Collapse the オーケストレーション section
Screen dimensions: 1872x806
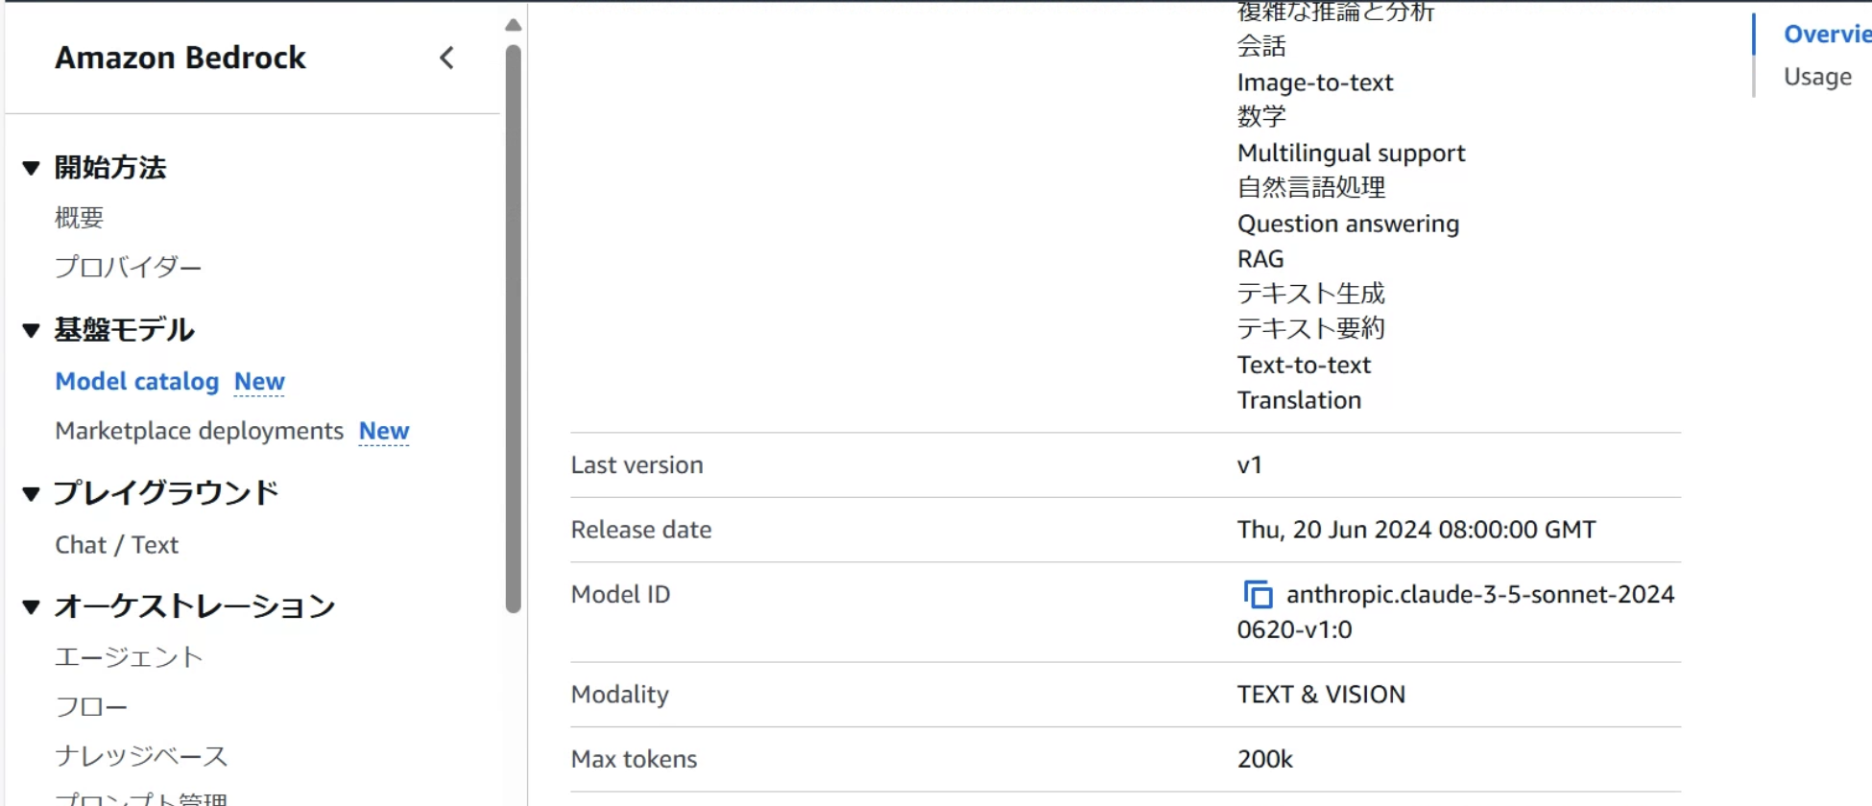30,604
